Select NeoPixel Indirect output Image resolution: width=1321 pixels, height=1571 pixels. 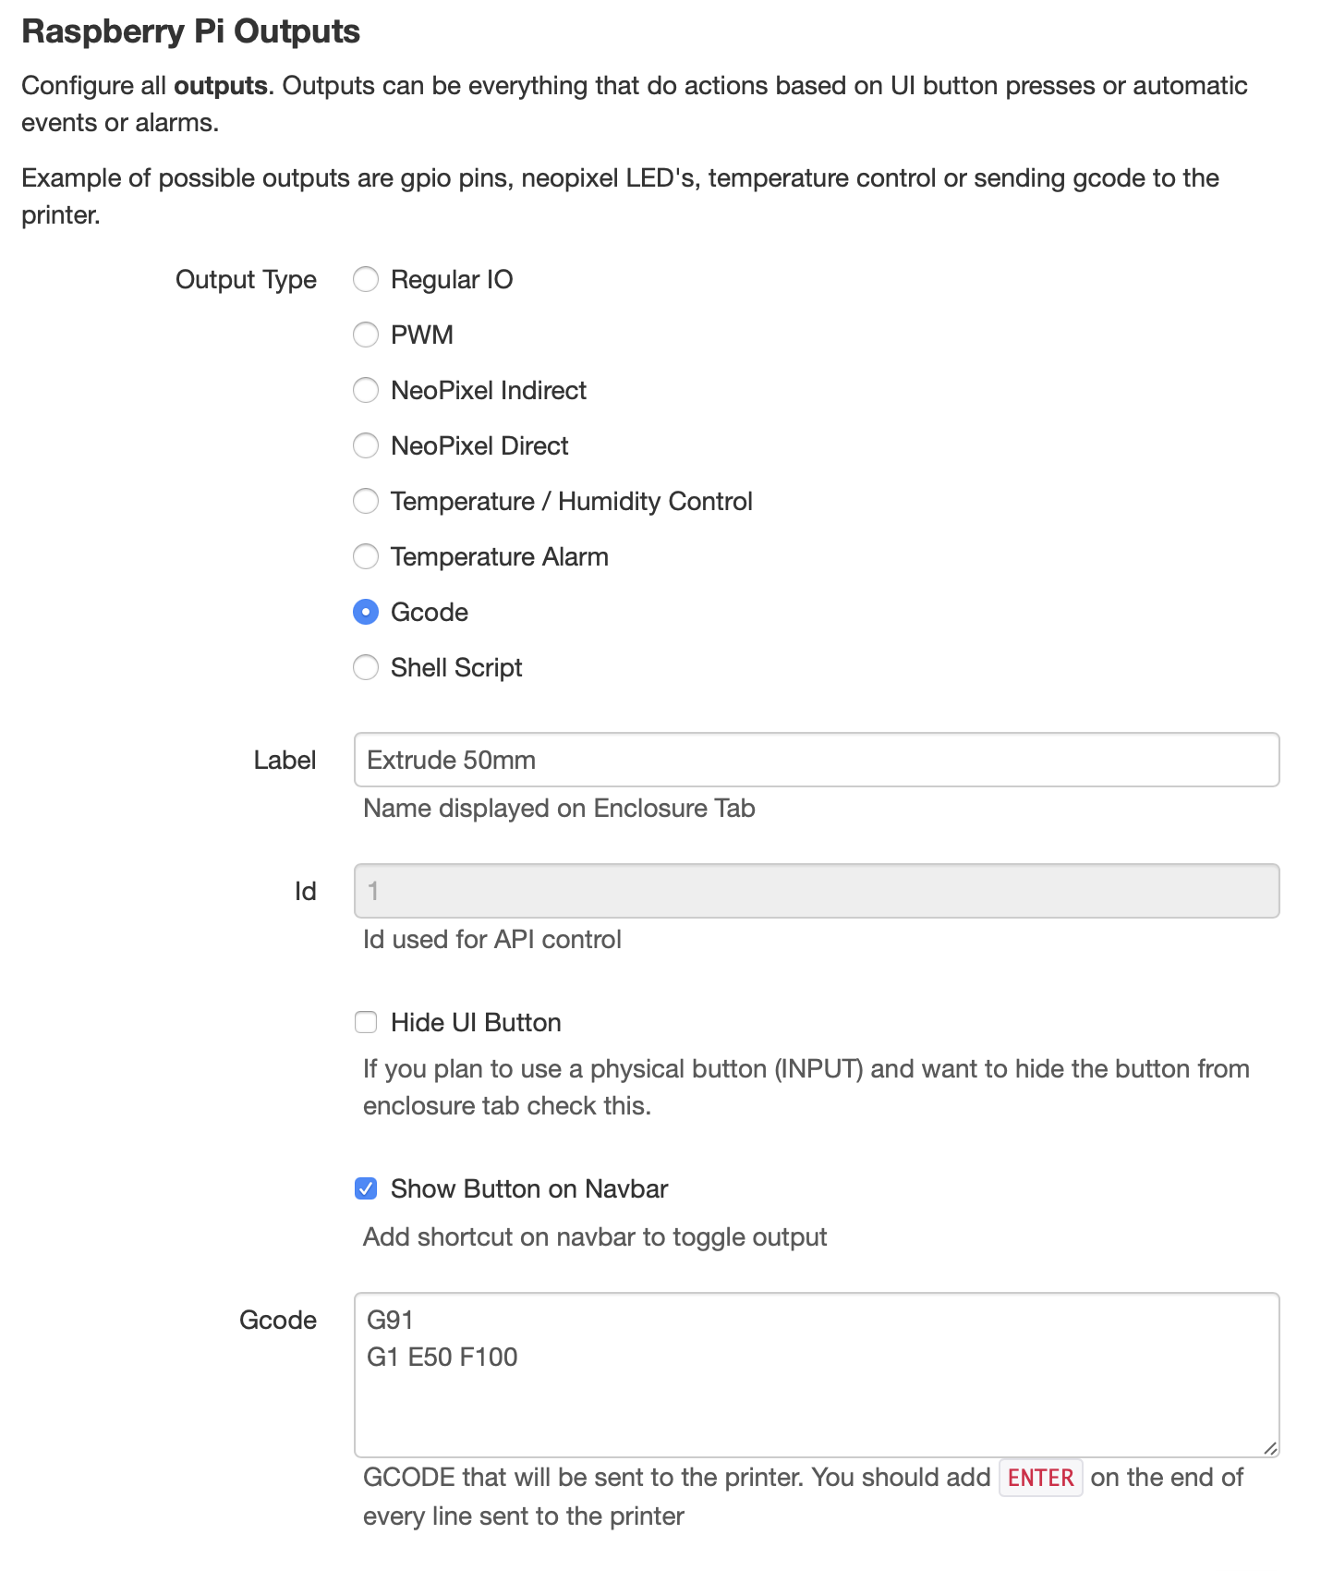point(366,390)
